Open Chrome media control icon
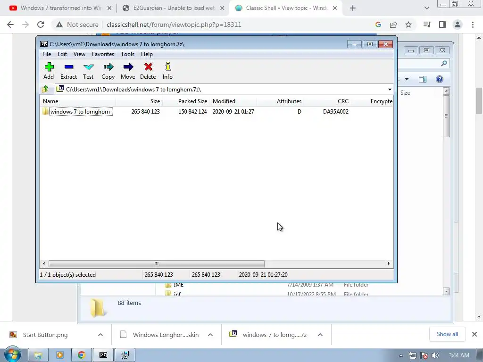The height and width of the screenshot is (362, 483). click(x=427, y=25)
